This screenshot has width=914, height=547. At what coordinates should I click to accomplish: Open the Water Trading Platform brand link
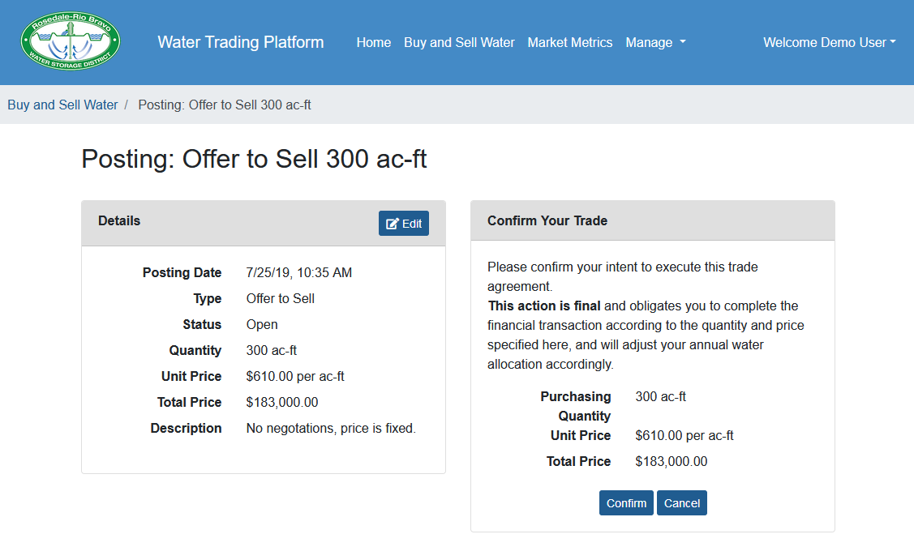(240, 42)
